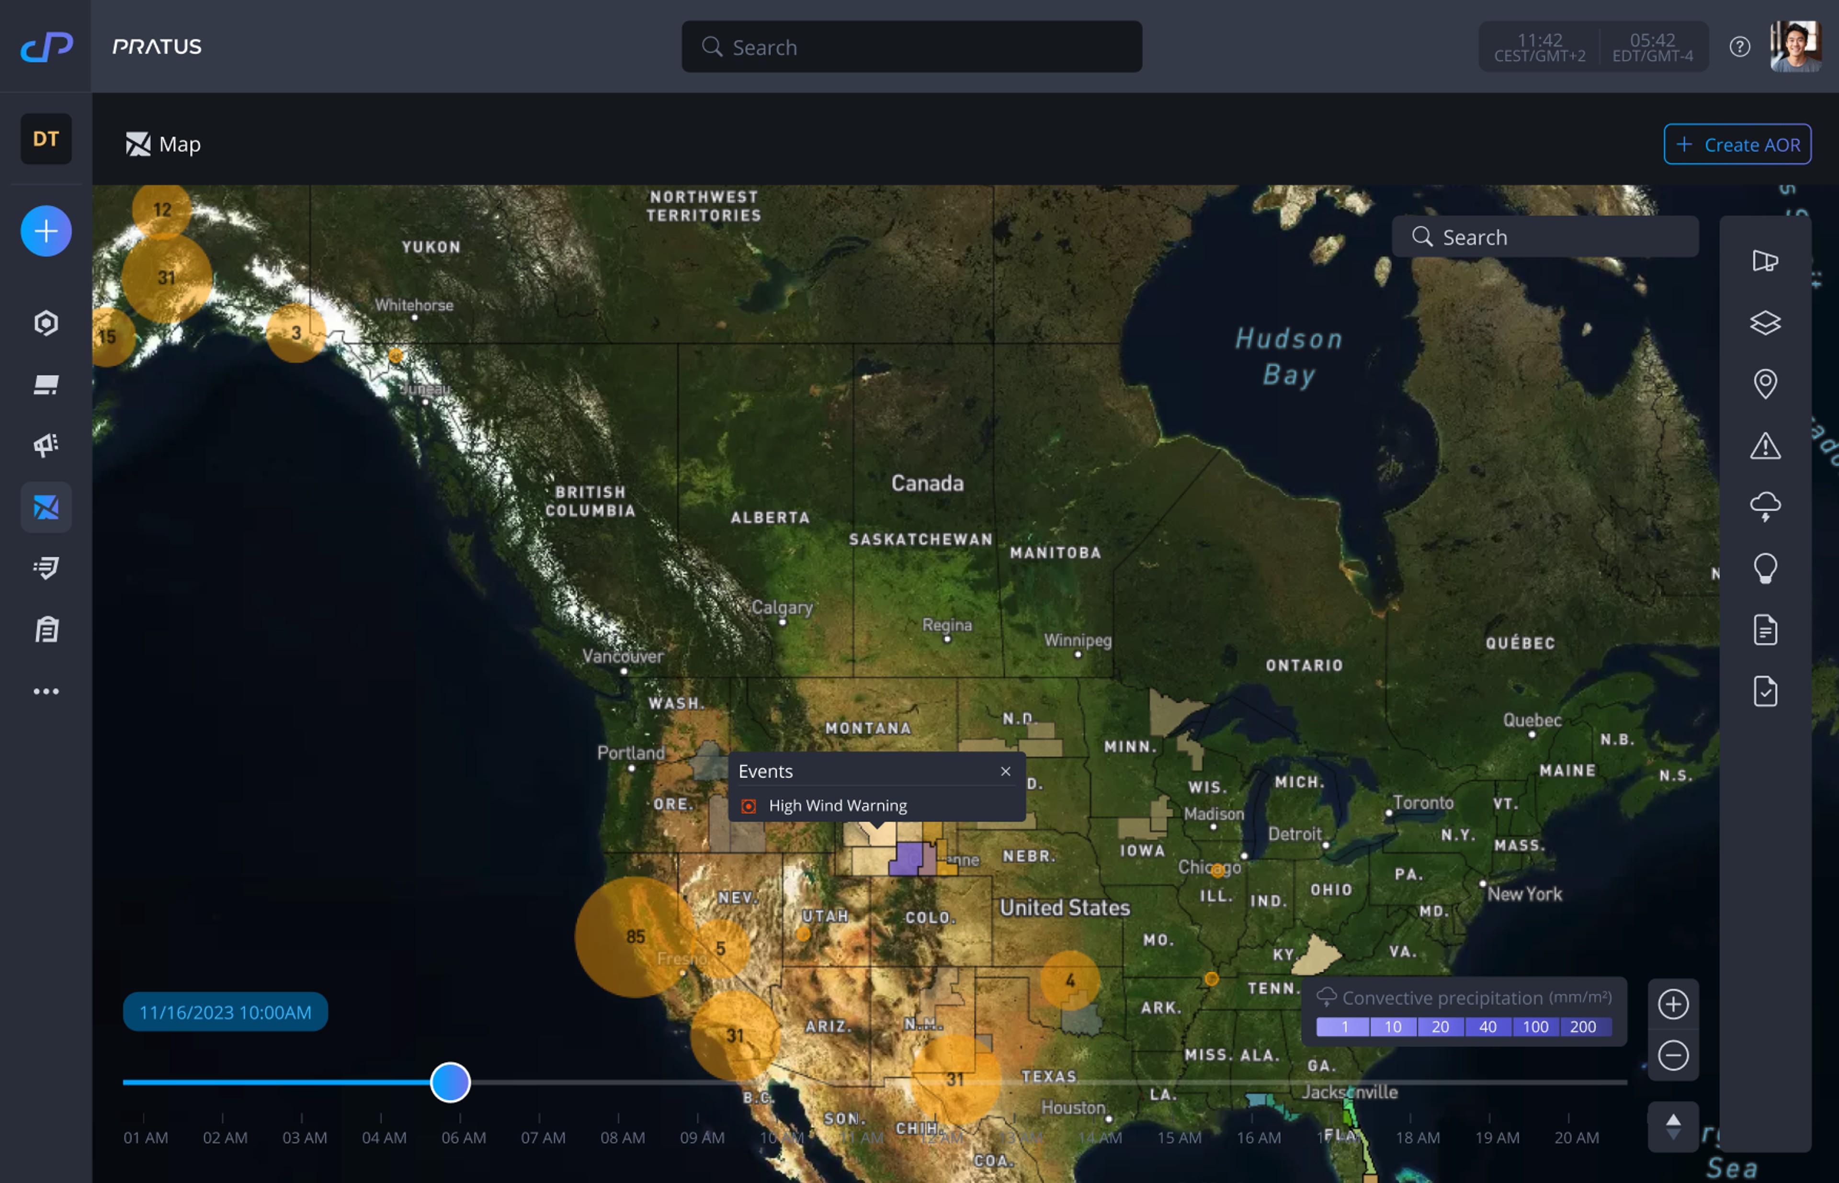The width and height of the screenshot is (1839, 1183).
Task: Expand the more options ellipsis in sidebar
Action: pyautogui.click(x=46, y=691)
